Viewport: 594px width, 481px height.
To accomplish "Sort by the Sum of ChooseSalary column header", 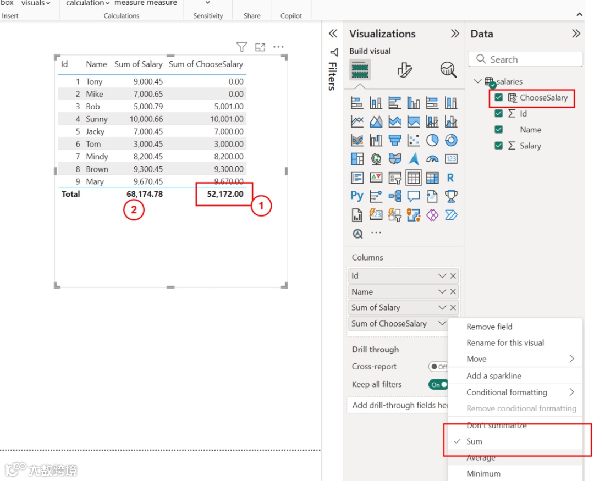I will tap(206, 64).
